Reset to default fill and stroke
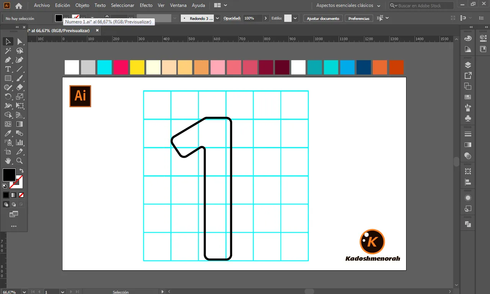Image resolution: width=490 pixels, height=294 pixels. 5,186
